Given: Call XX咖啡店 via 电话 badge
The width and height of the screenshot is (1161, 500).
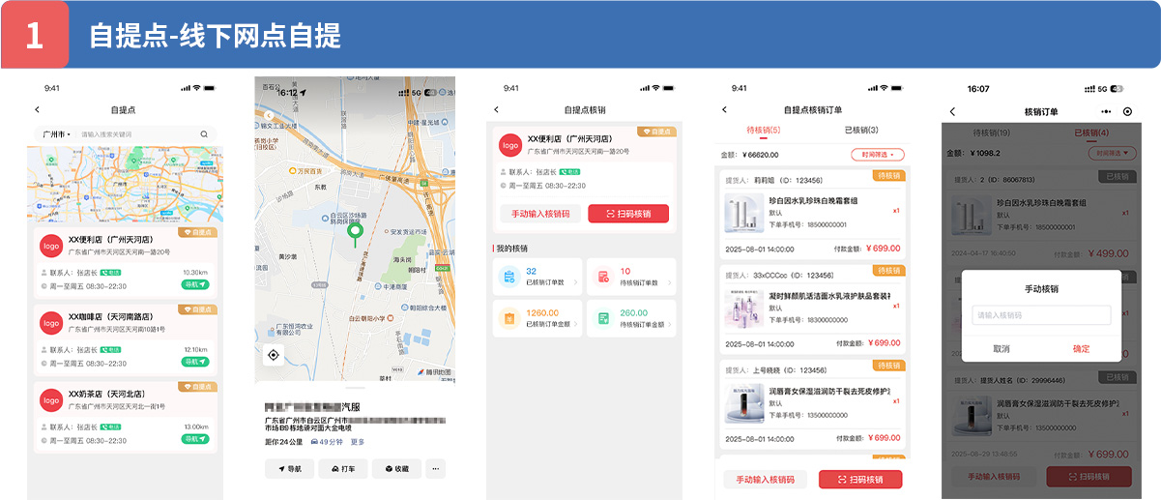Looking at the screenshot, I should coord(111,350).
